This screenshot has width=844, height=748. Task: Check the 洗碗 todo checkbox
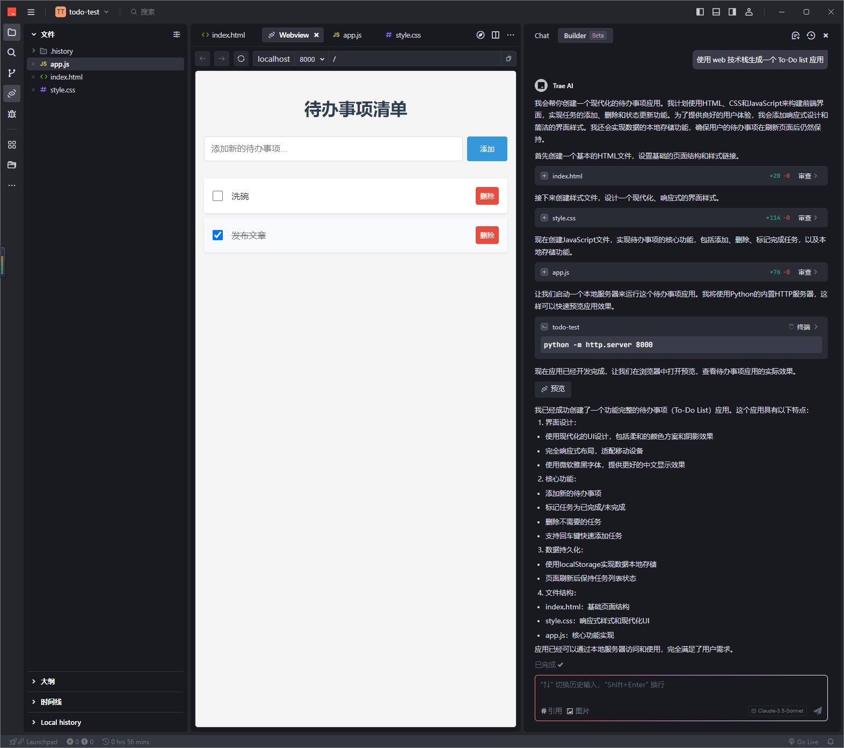click(x=217, y=196)
